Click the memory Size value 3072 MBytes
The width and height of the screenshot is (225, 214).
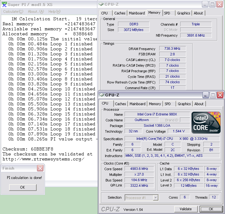tap(134, 30)
